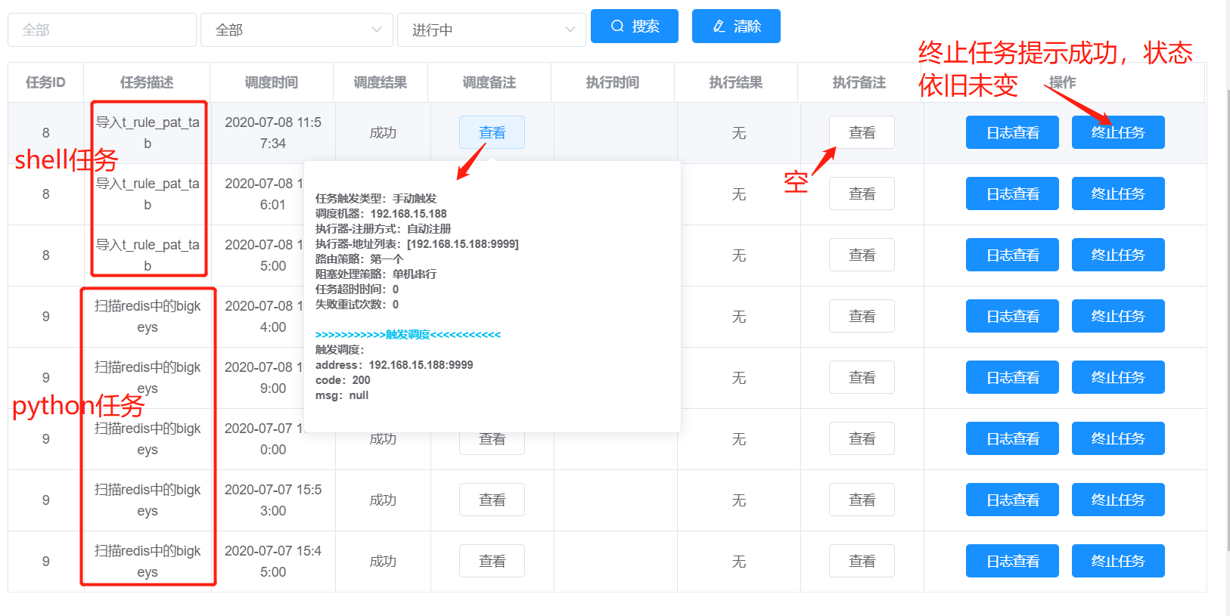This screenshot has width=1230, height=616.
Task: Open 日志查看 for the 2020-07-07 15:45:00 row
Action: point(1012,561)
